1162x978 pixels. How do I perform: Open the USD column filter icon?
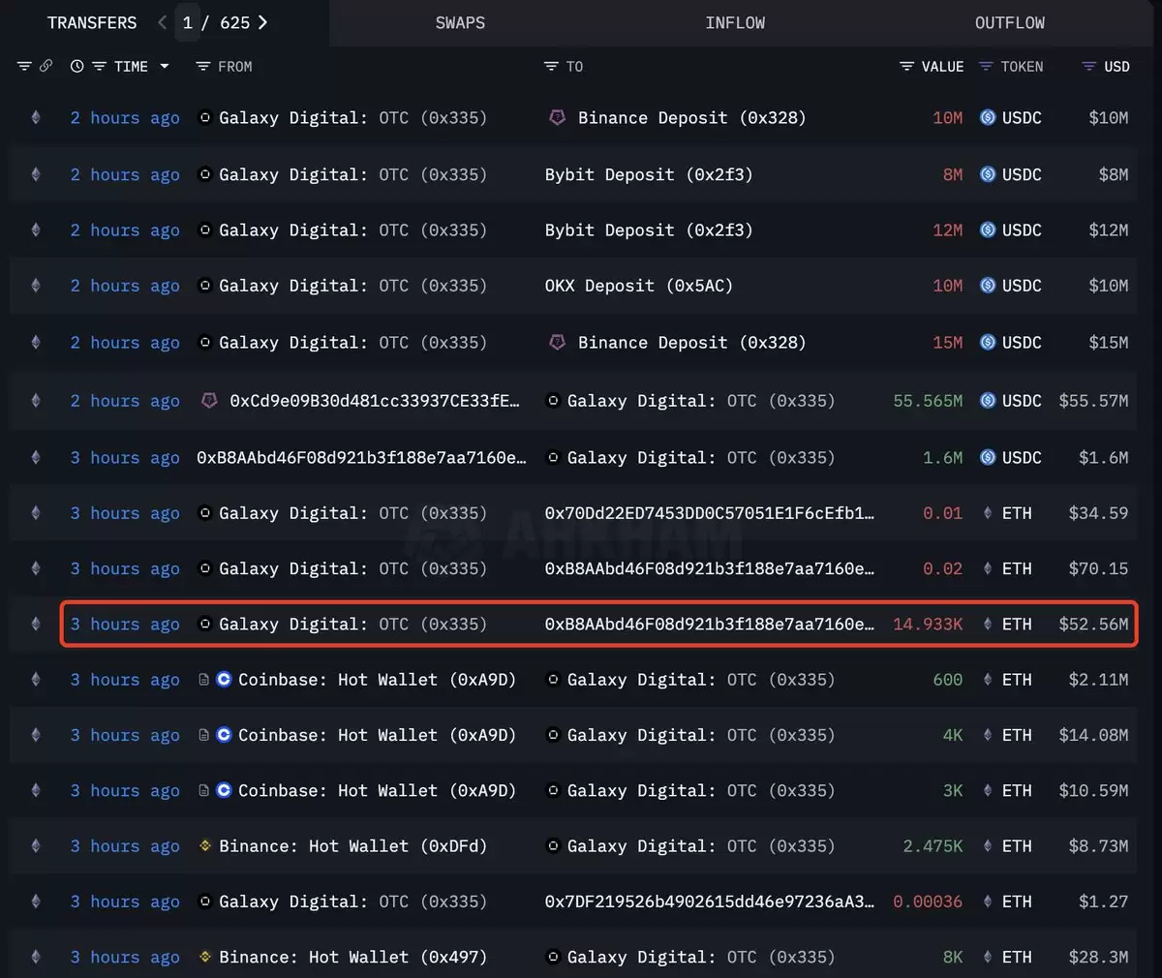click(x=1088, y=67)
